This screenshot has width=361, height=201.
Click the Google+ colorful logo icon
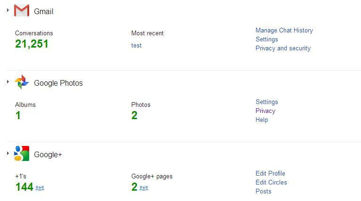click(x=22, y=153)
